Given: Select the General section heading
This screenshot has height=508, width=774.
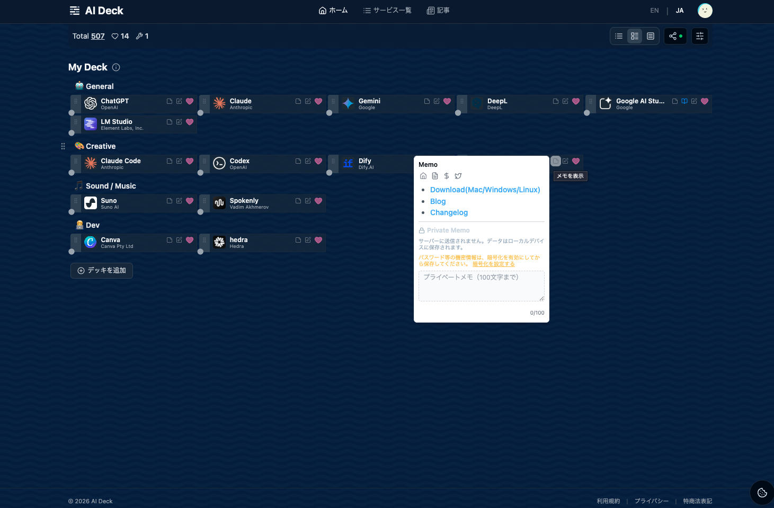Looking at the screenshot, I should (100, 86).
